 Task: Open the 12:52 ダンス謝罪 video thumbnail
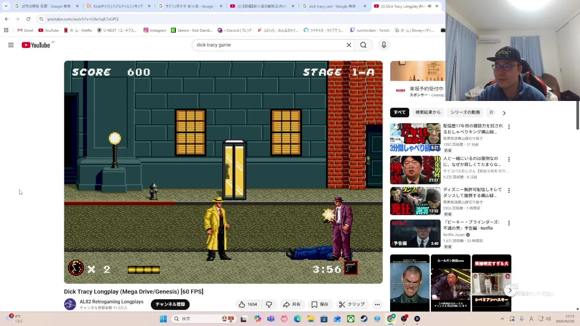pos(415,201)
